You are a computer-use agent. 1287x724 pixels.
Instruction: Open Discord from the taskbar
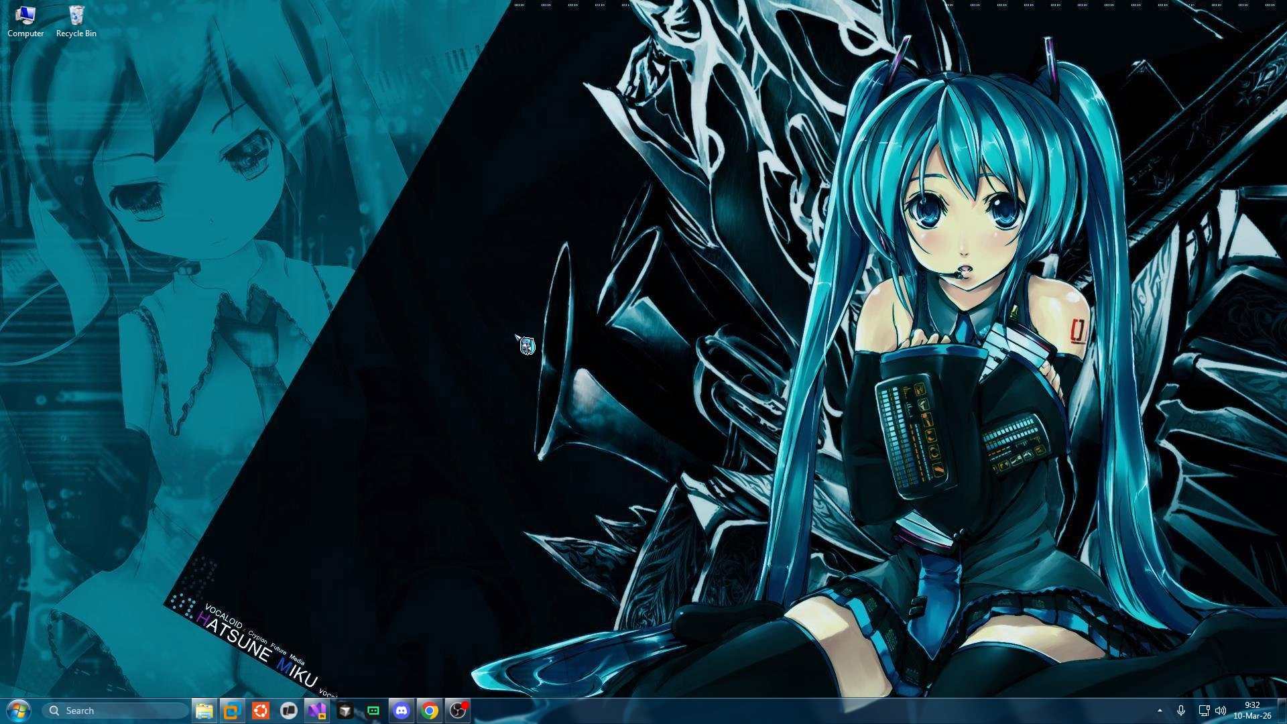(x=402, y=711)
